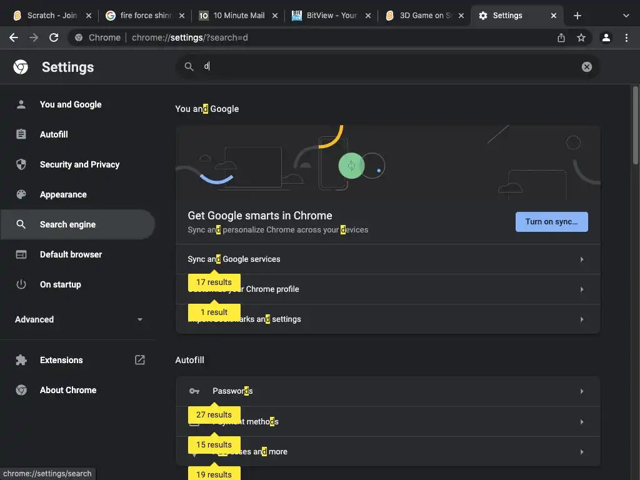The width and height of the screenshot is (640, 480).
Task: Click the About Chrome logo icon
Action: [x=21, y=390]
